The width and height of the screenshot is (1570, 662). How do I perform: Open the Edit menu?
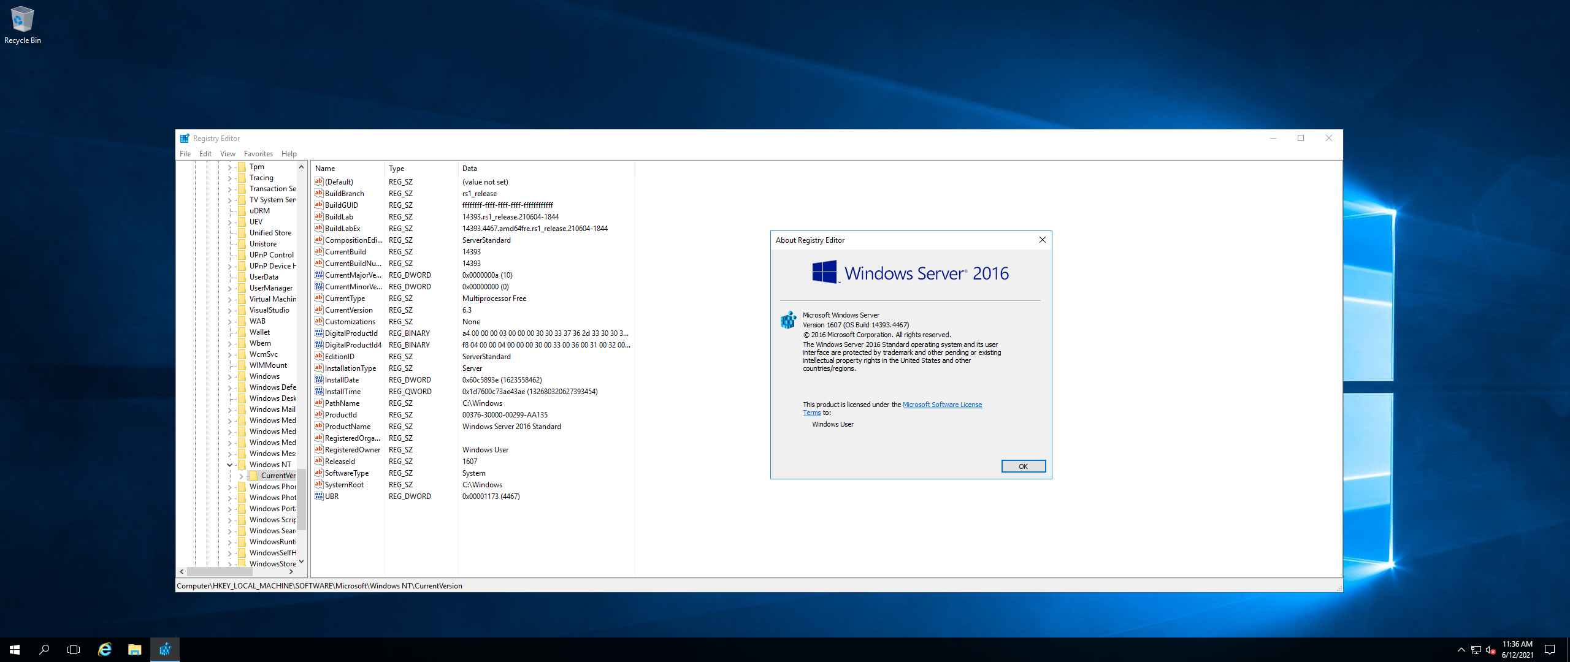click(x=205, y=154)
